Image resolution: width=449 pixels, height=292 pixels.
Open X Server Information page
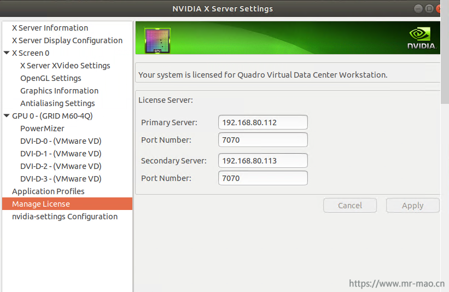point(50,28)
